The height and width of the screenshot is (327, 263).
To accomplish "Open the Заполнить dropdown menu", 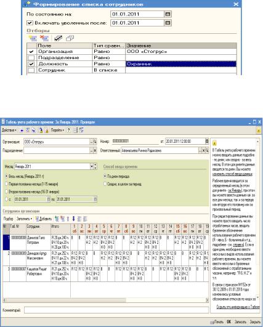I will tap(24, 219).
